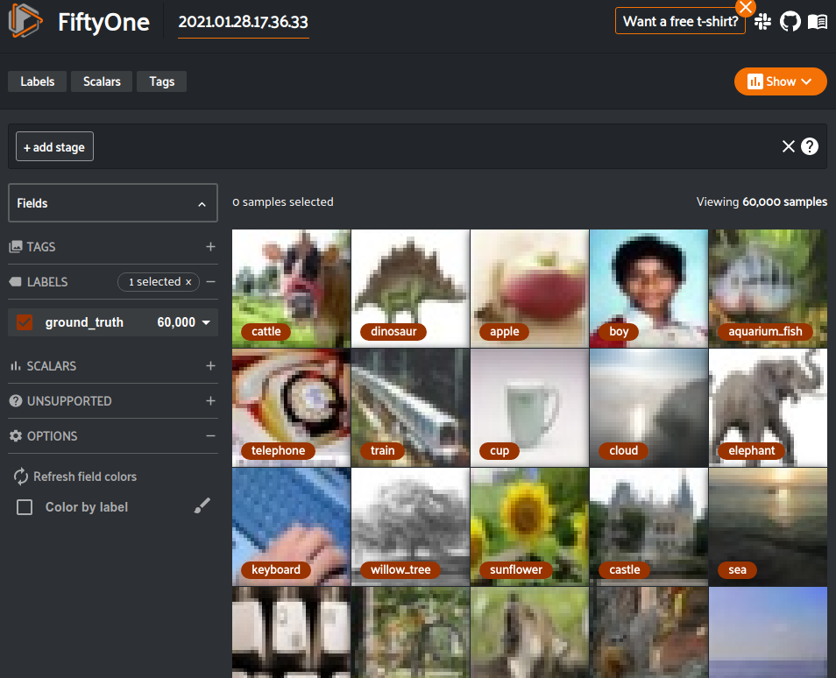Open the keyboard sample thumbnail
This screenshot has width=836, height=678.
pos(291,526)
